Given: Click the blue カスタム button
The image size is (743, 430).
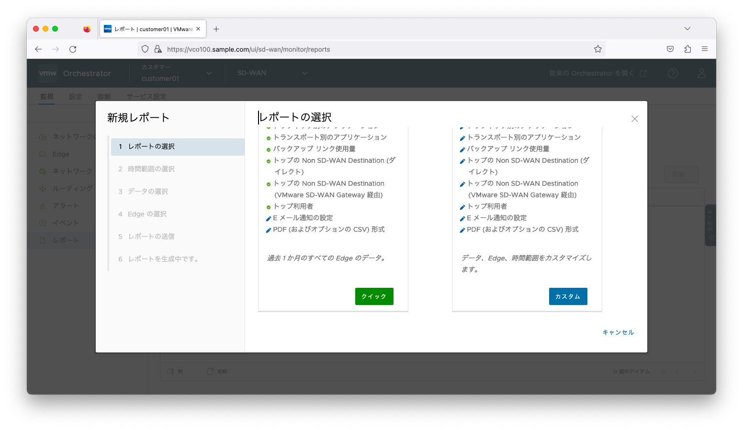Looking at the screenshot, I should [568, 296].
